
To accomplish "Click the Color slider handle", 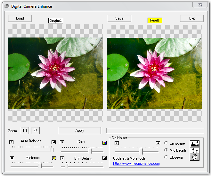I will (90, 151).
